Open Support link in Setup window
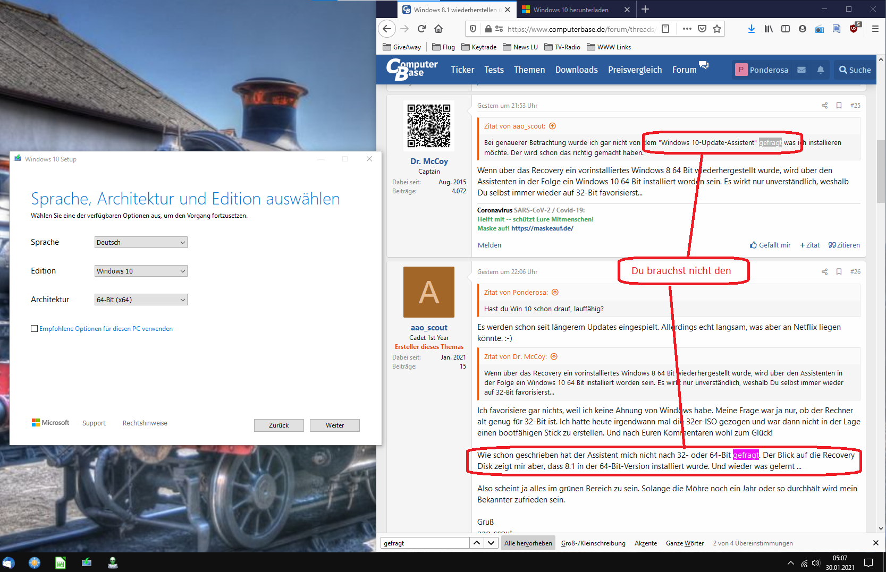The width and height of the screenshot is (886, 572). click(94, 423)
